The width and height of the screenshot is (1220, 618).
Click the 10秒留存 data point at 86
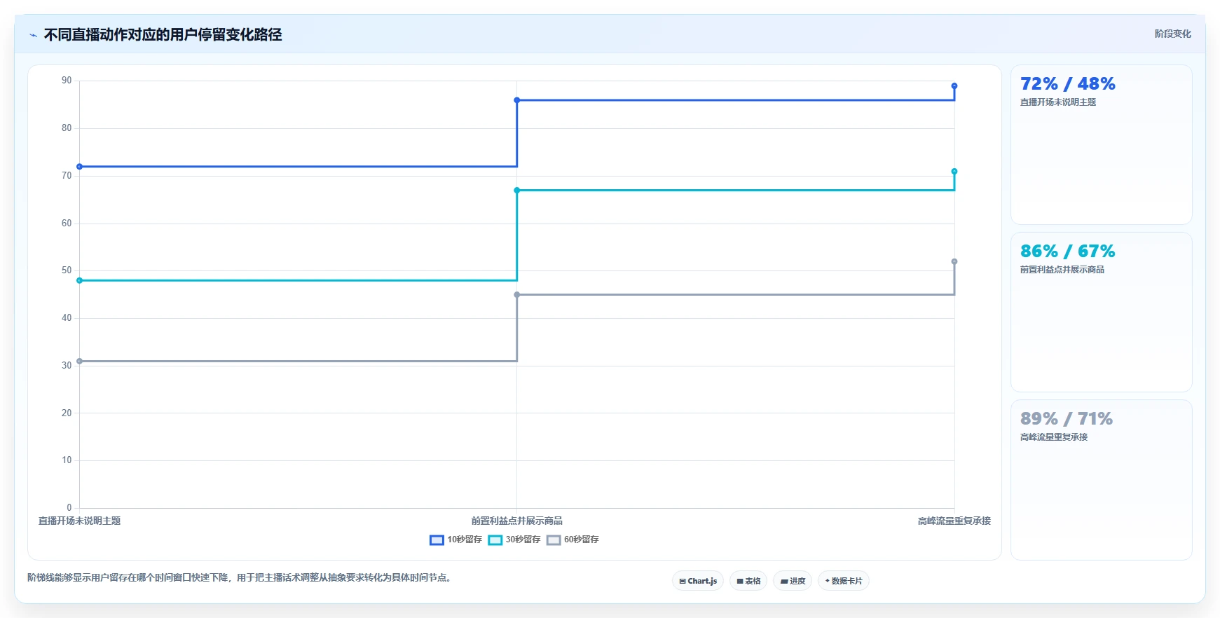[x=517, y=100]
